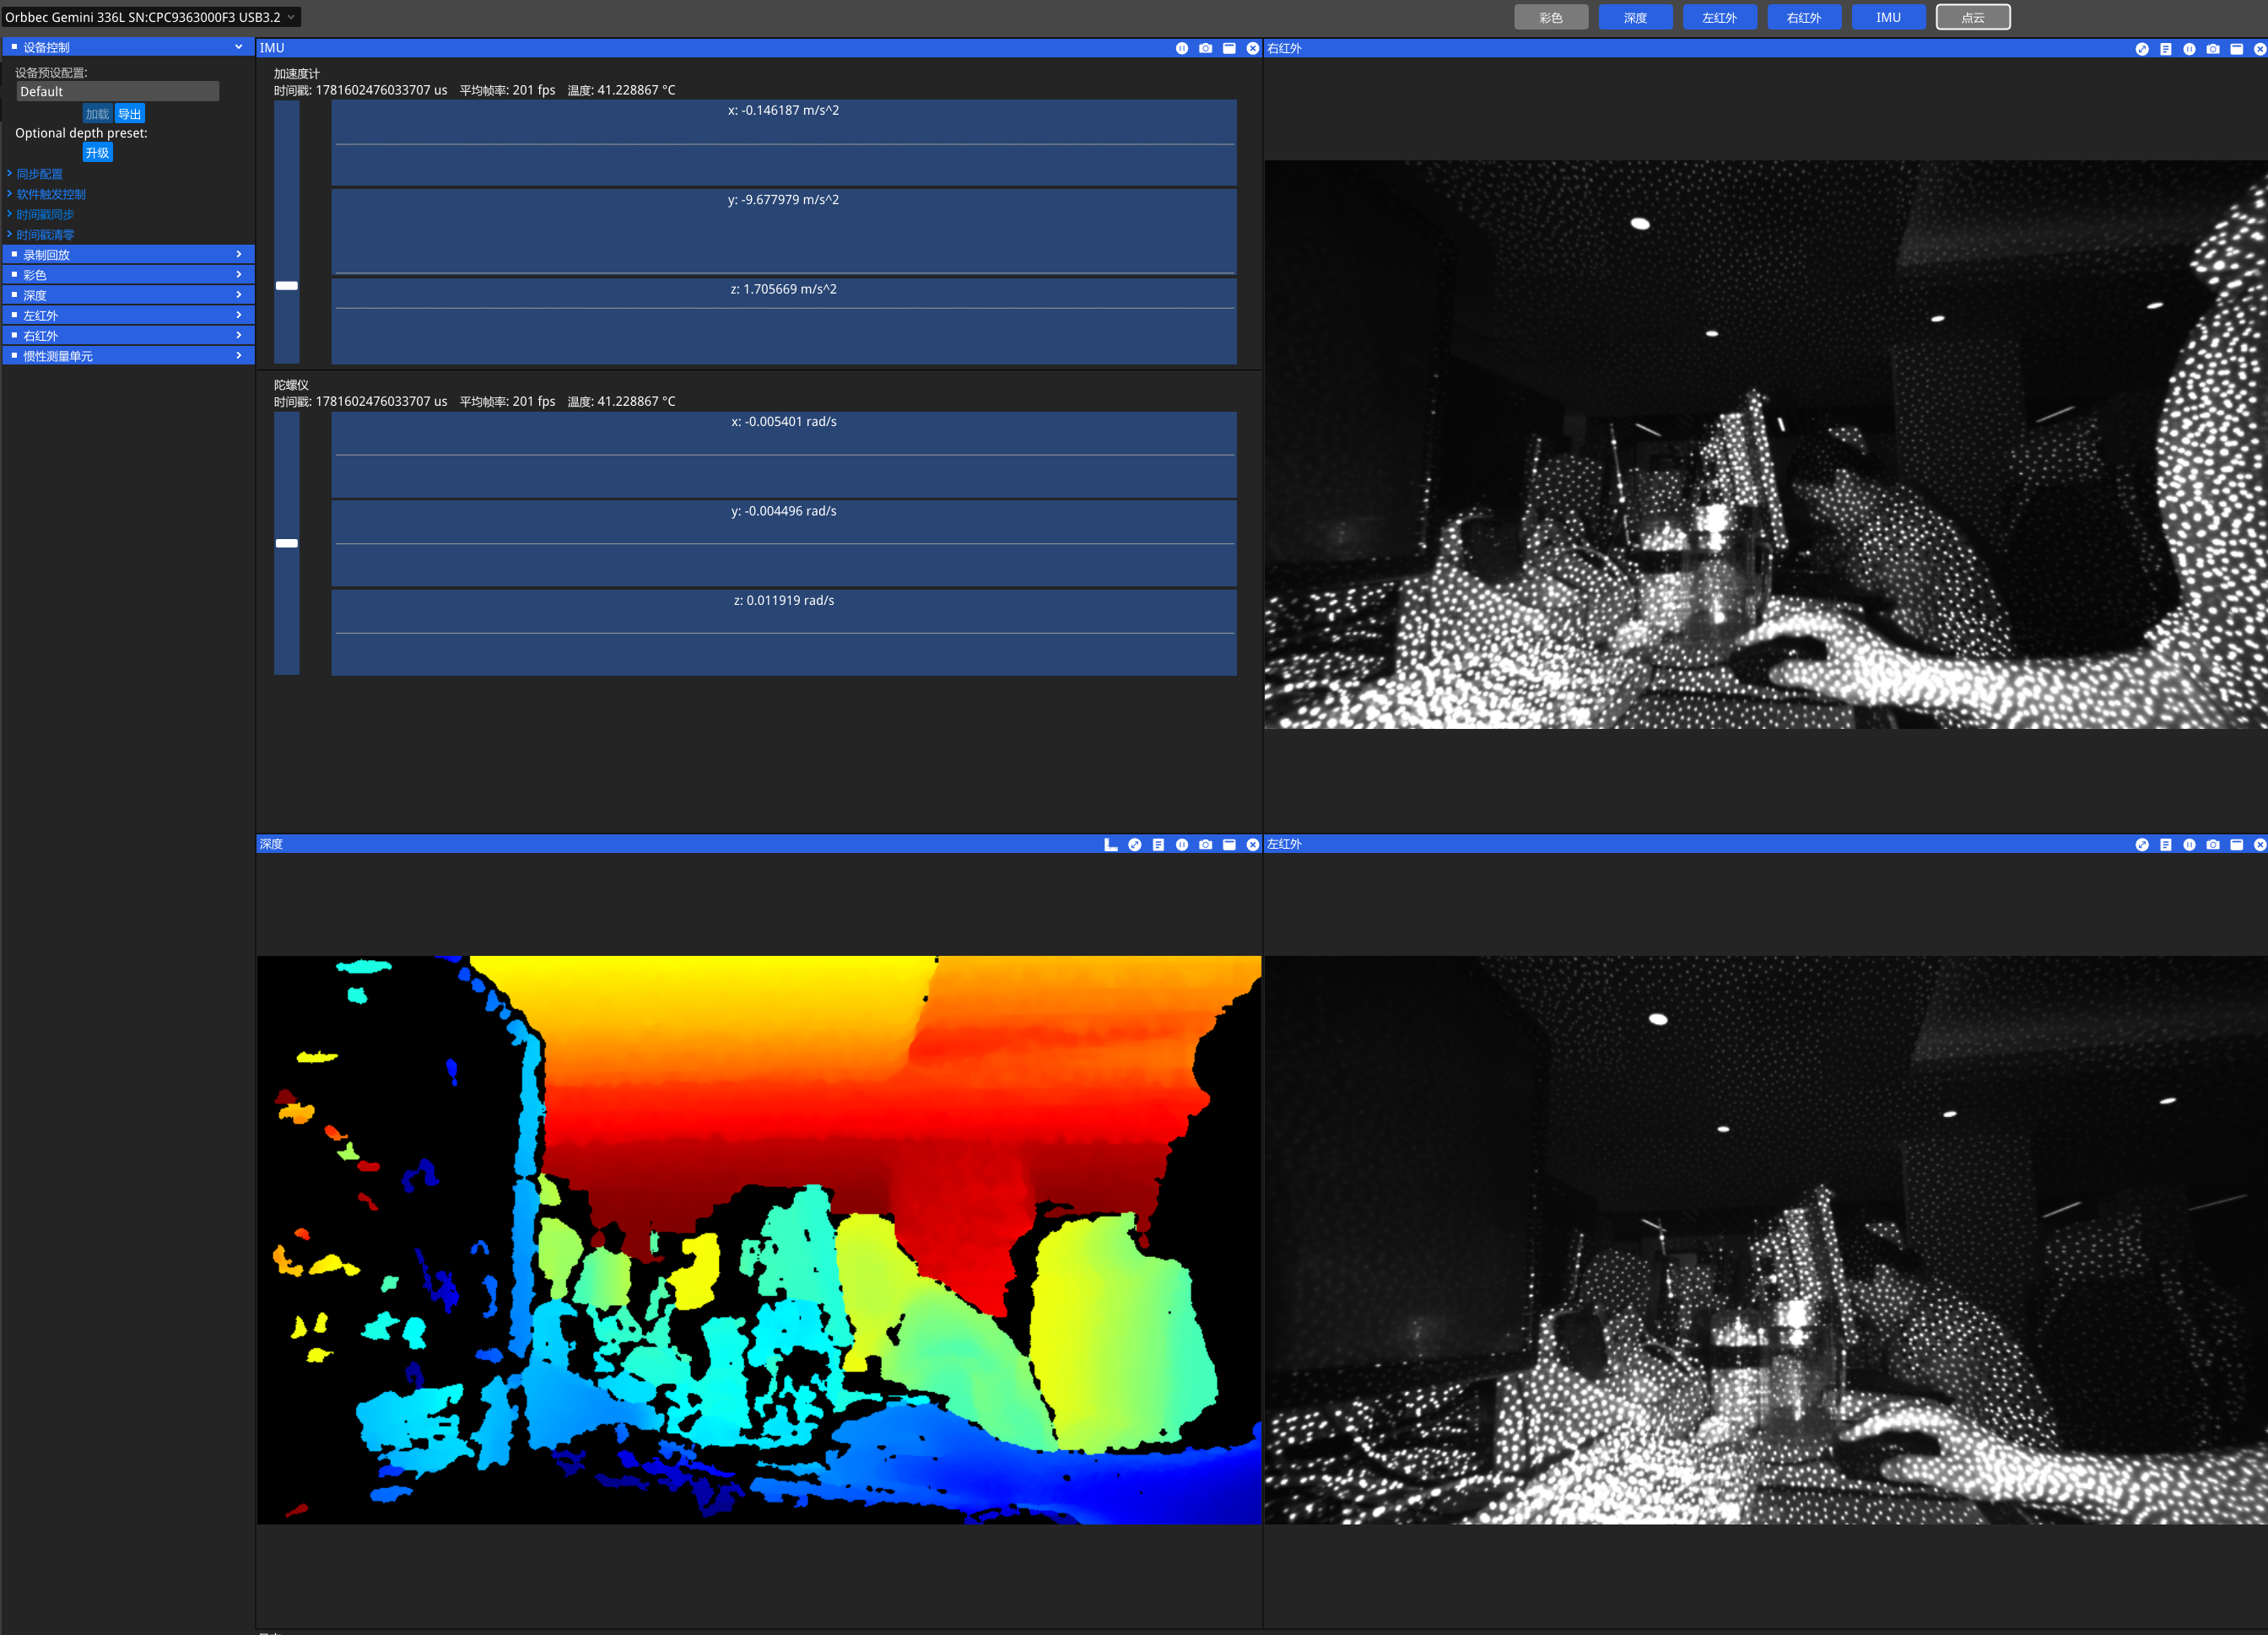Expand the 时间戳同步 tree item
Image resolution: width=2268 pixels, height=1635 pixels.
[44, 214]
